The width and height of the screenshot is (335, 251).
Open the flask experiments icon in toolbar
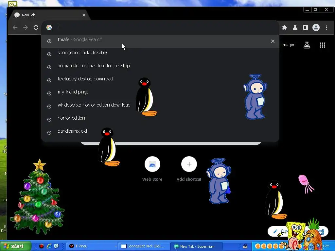pyautogui.click(x=295, y=27)
